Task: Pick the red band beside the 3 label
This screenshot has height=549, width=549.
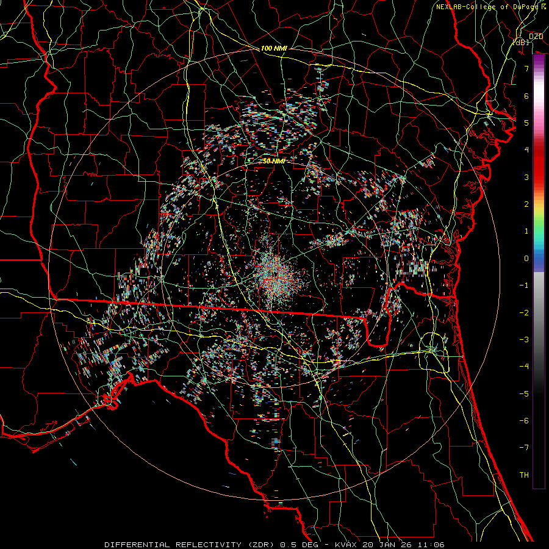Action: pyautogui.click(x=539, y=177)
